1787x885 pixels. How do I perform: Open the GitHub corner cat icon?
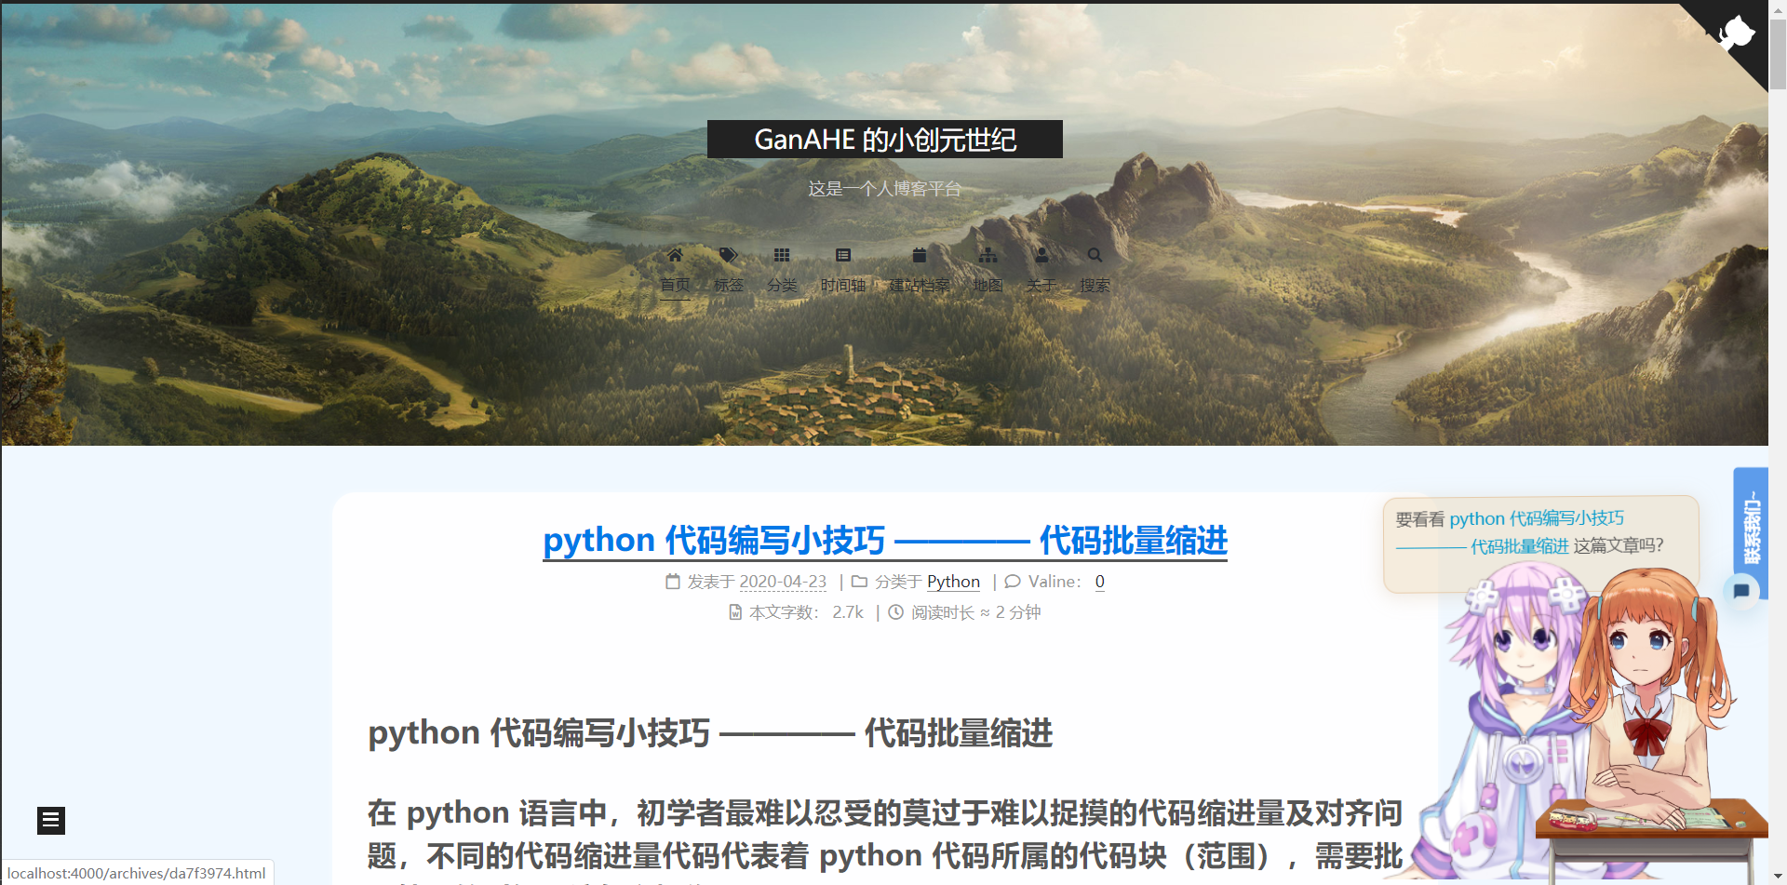tap(1737, 34)
